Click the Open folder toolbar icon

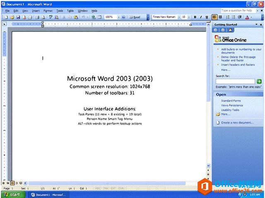[x=12, y=17]
